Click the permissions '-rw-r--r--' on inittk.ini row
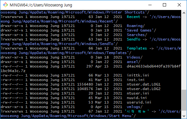This screenshot has width=187, height=119. pyautogui.click(x=12, y=75)
